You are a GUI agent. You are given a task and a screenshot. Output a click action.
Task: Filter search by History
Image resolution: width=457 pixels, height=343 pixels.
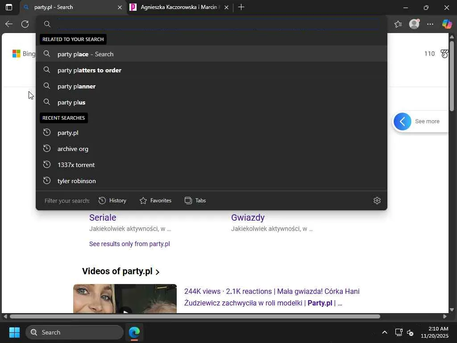tap(112, 201)
